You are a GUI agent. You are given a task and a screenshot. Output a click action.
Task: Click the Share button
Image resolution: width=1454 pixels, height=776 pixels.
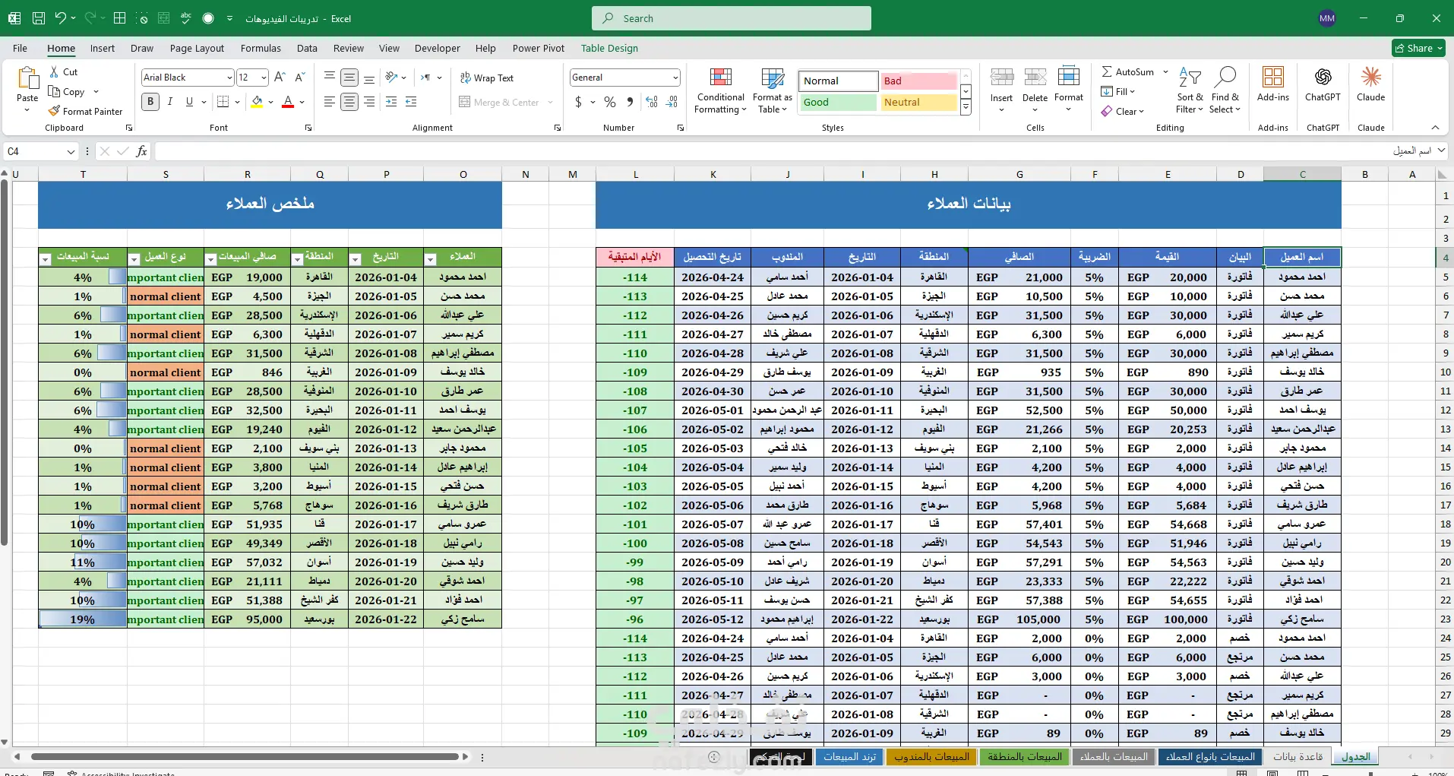[x=1419, y=48]
